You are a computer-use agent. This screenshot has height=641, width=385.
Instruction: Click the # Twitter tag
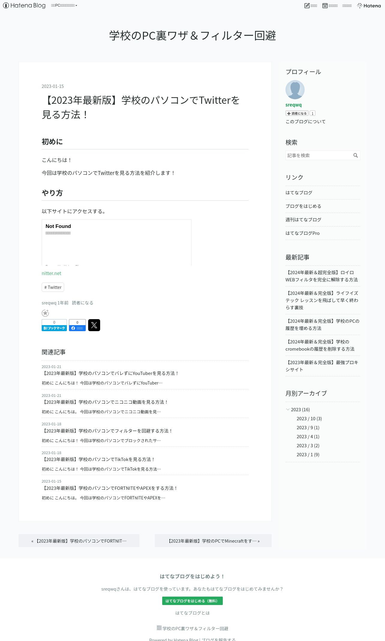click(53, 287)
